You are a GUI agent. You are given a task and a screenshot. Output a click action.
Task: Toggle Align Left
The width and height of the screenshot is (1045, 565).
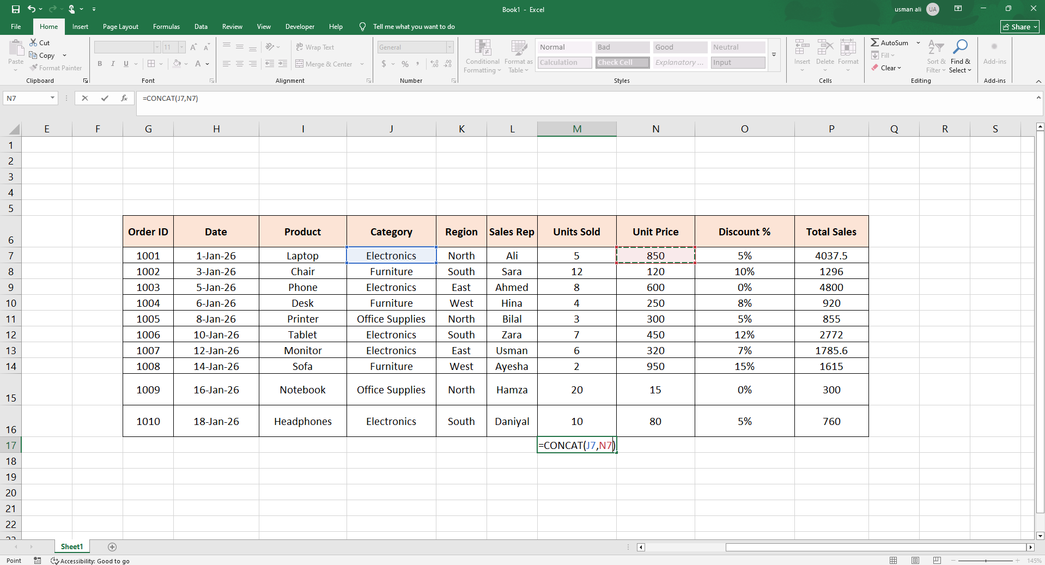tap(227, 64)
